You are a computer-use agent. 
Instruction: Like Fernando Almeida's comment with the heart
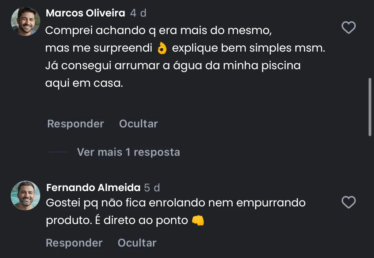click(348, 202)
